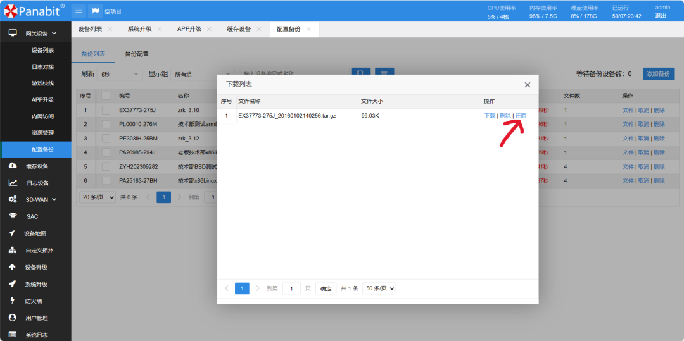Open 内网访问 in the sidebar
Screen dimensions: 684x341
[43, 116]
